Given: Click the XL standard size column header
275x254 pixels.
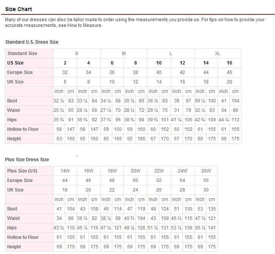Looking at the screenshot, I should tap(217, 53).
